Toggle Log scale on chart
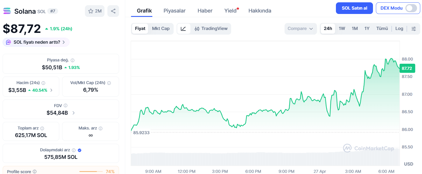Image resolution: width=422 pixels, height=174 pixels. coord(399,29)
